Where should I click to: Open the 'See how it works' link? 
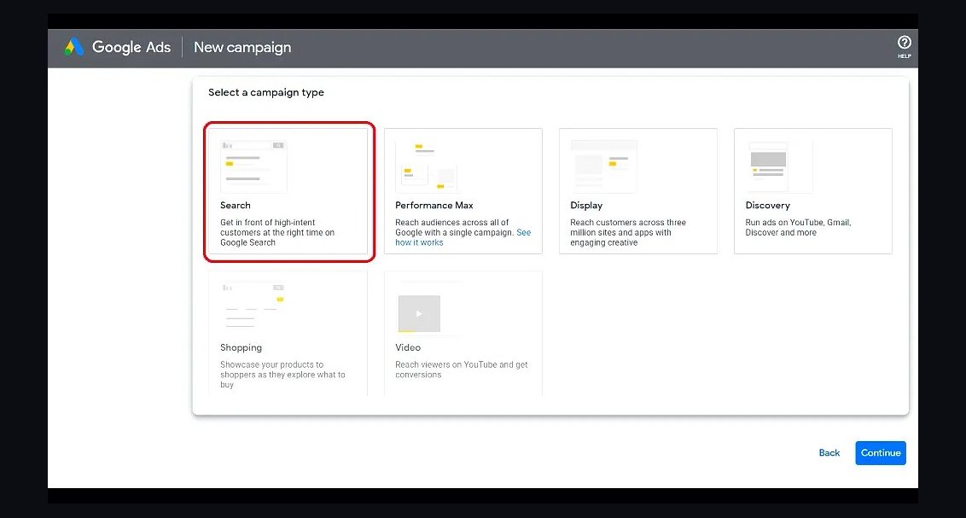click(463, 238)
